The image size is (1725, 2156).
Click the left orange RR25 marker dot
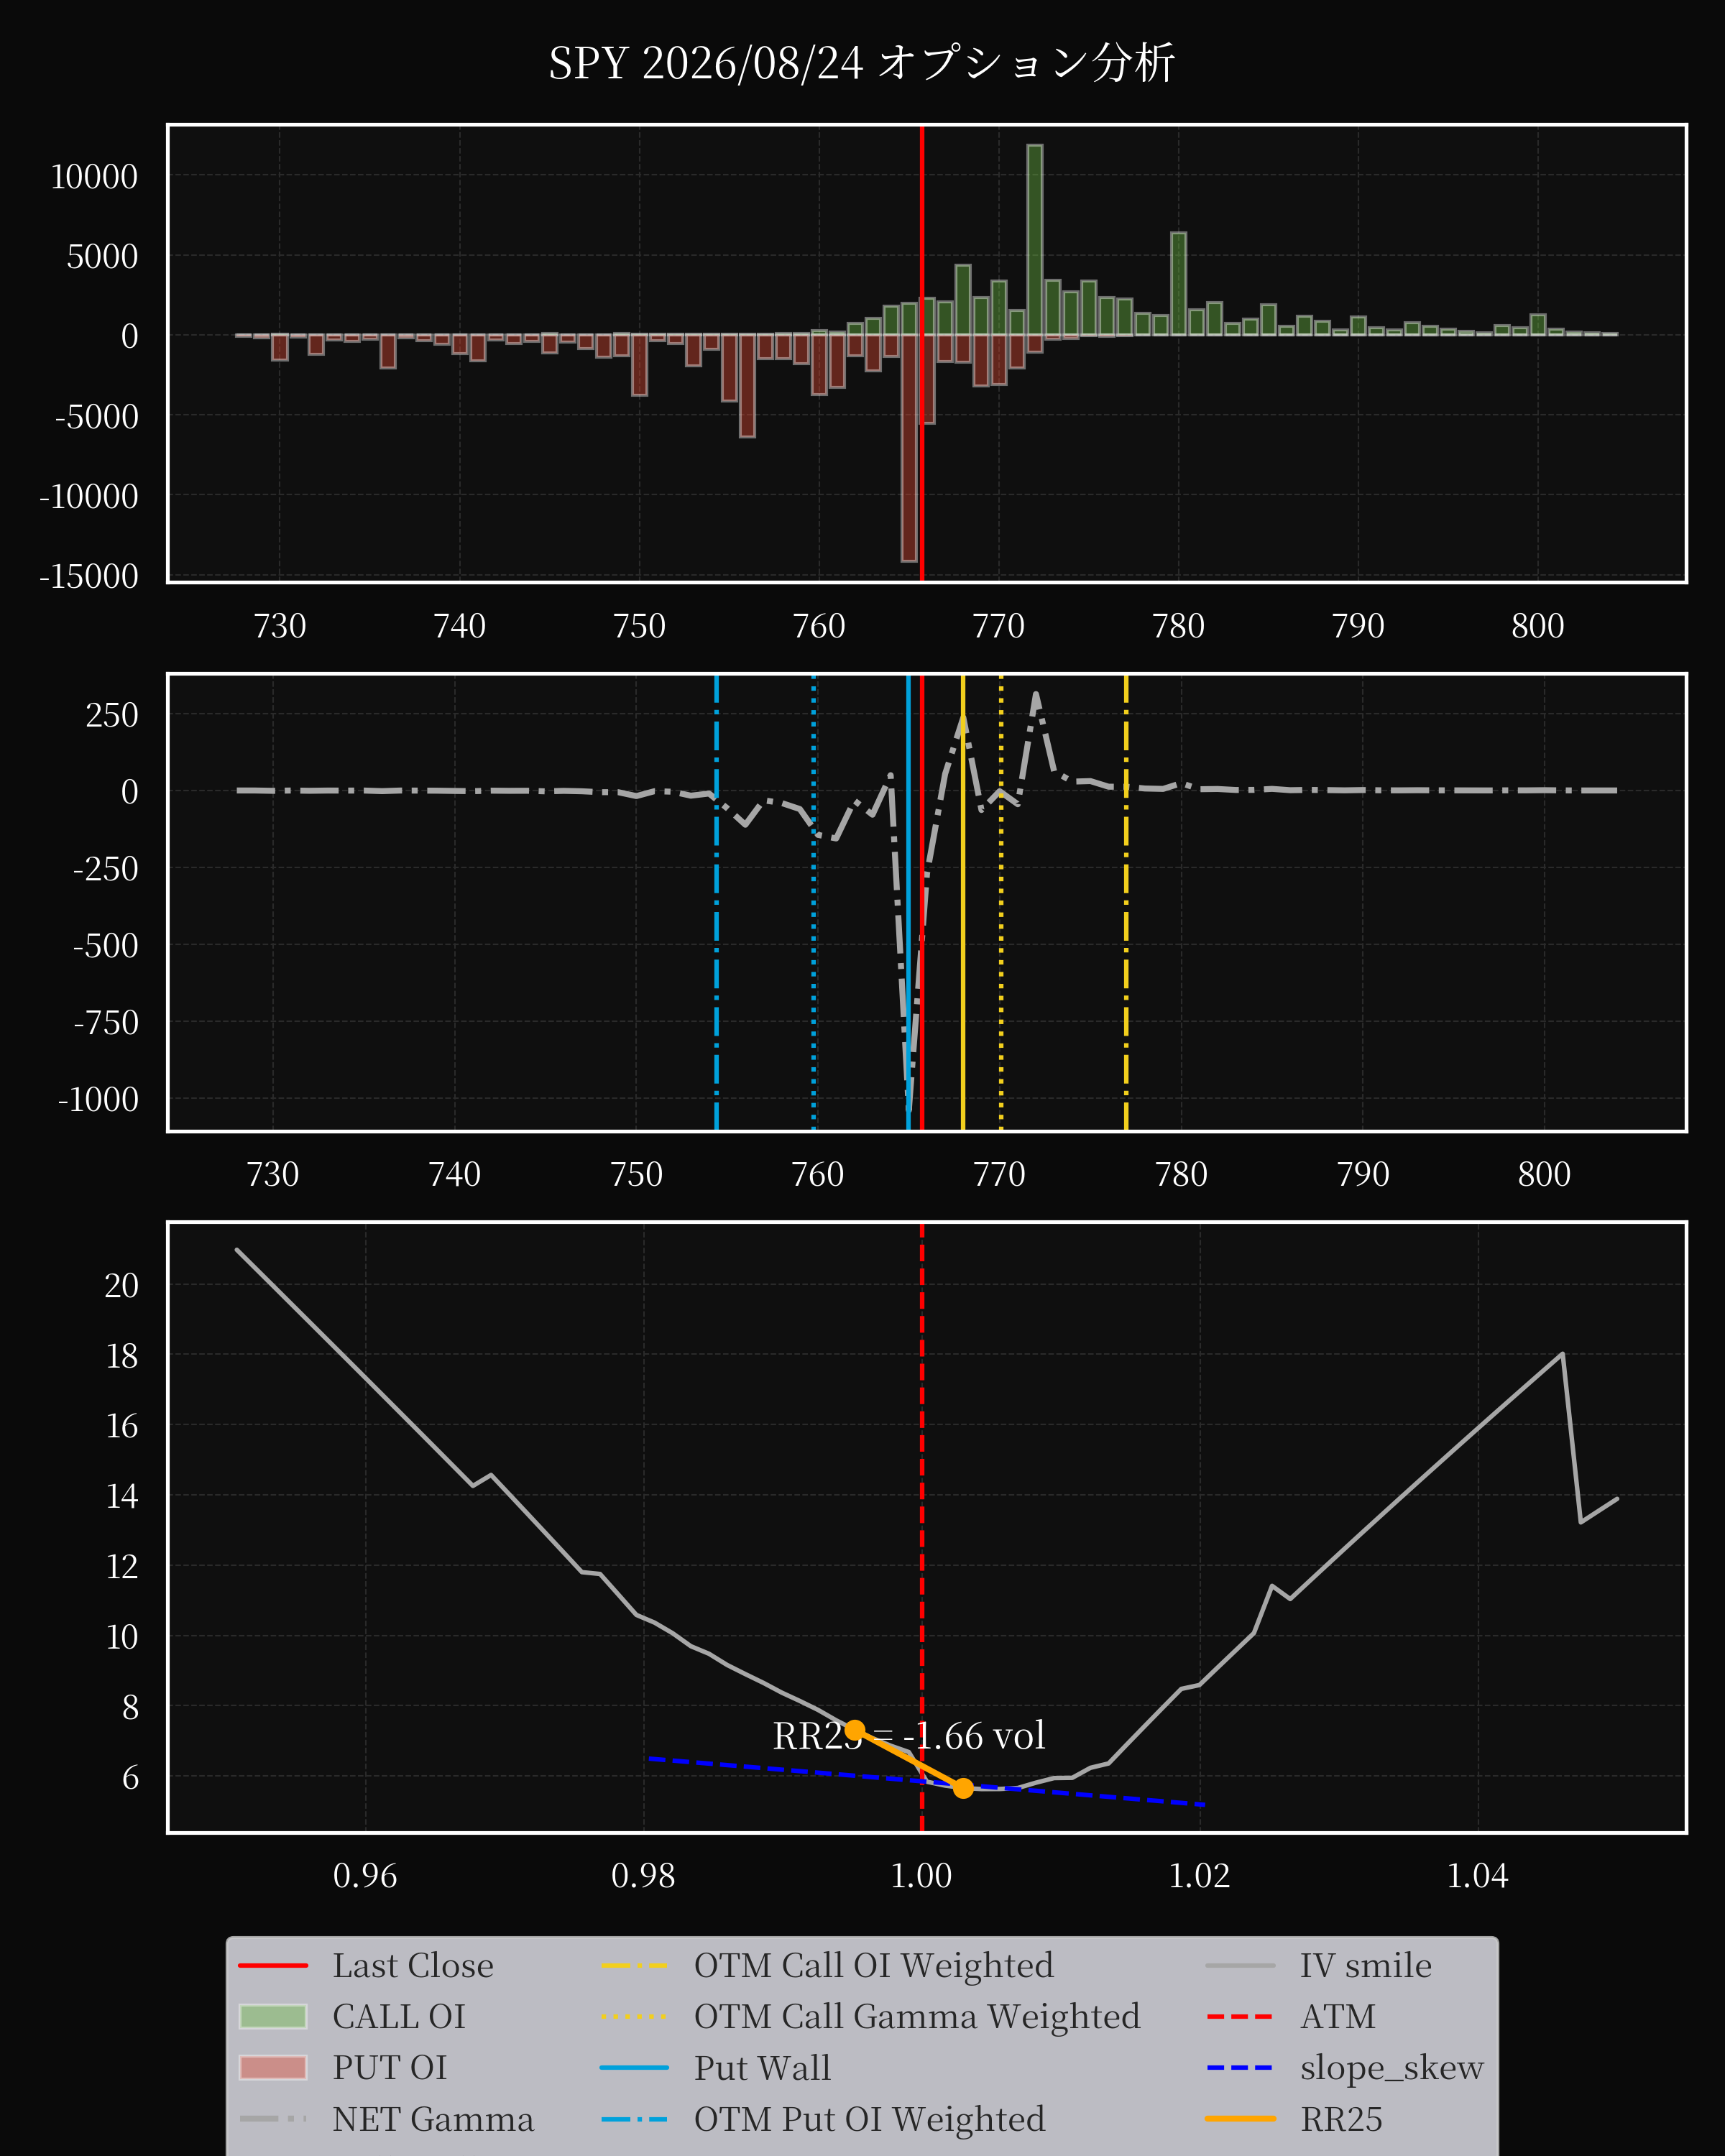(x=855, y=1730)
